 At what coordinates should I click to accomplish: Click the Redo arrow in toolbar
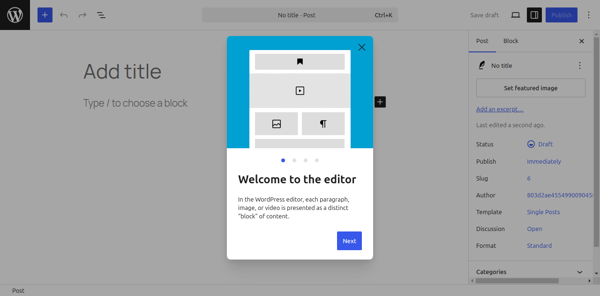point(82,15)
